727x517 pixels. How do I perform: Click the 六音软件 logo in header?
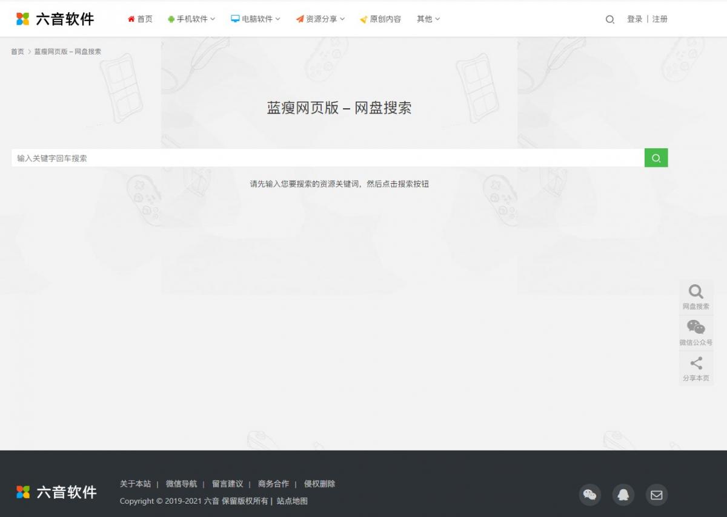pyautogui.click(x=55, y=19)
